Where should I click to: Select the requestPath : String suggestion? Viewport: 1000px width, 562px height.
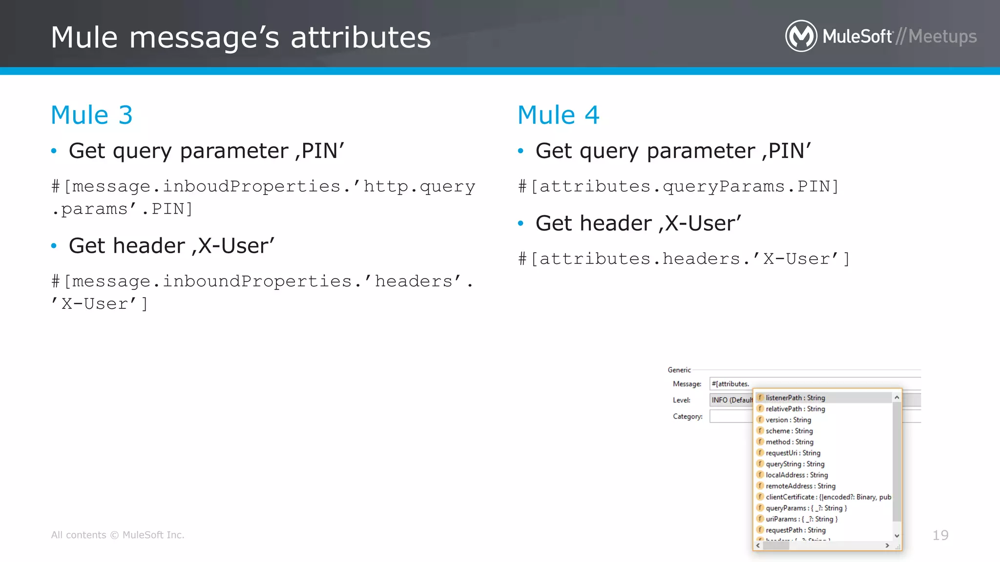click(823, 530)
